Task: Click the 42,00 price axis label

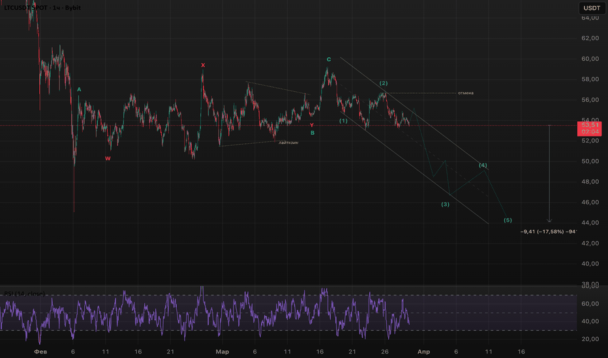Action: (590, 243)
